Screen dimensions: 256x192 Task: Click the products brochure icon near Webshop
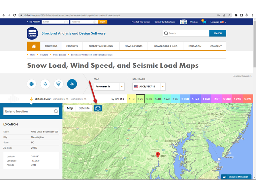point(184,22)
